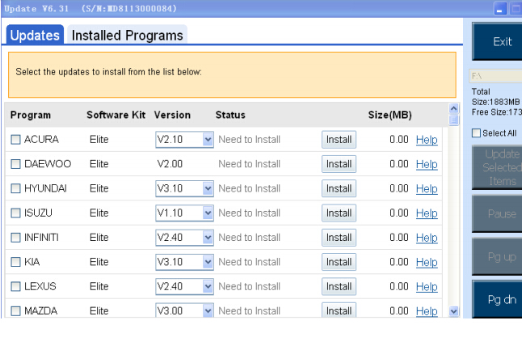The height and width of the screenshot is (350, 522).
Task: Click the Program column header
Action: (x=31, y=115)
